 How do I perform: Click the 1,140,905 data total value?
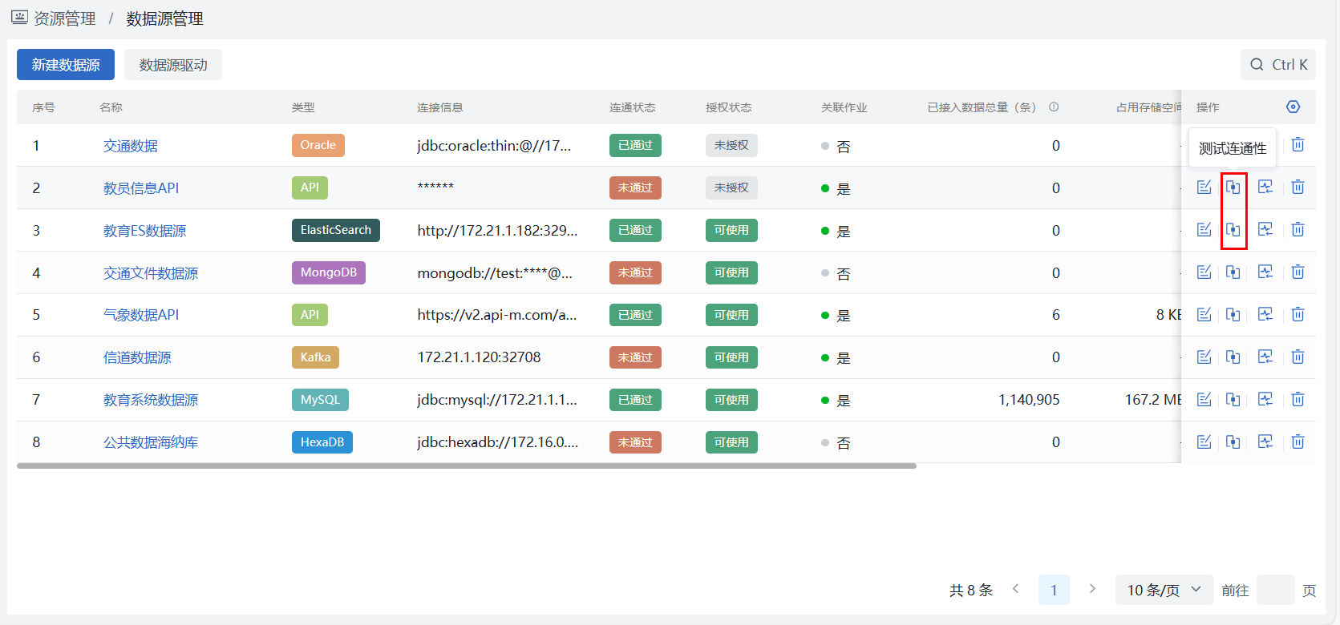pos(1029,400)
